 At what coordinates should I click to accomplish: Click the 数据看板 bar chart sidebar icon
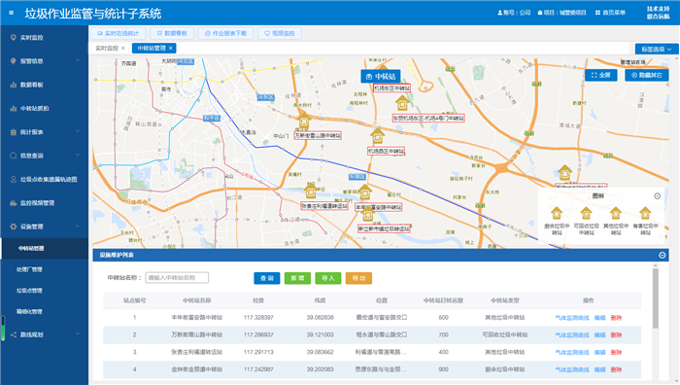14,85
